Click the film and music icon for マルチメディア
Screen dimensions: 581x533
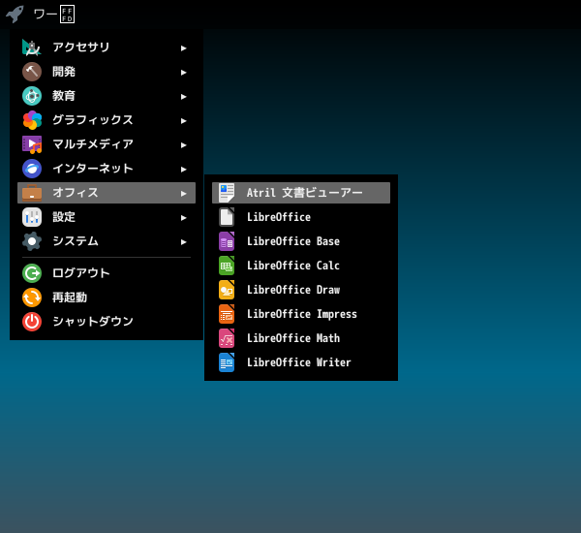(x=32, y=144)
